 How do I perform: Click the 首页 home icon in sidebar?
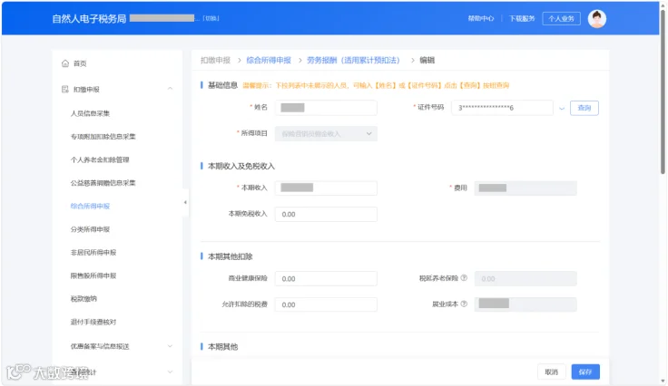coord(65,63)
